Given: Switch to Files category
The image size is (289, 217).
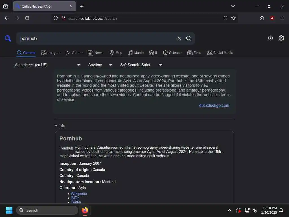Looking at the screenshot, I should tap(194, 53).
